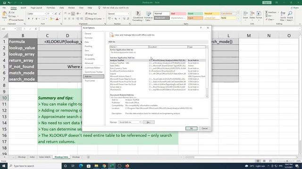Click the Increase Font Size icon
The height and width of the screenshot is (169, 302).
(56, 14)
